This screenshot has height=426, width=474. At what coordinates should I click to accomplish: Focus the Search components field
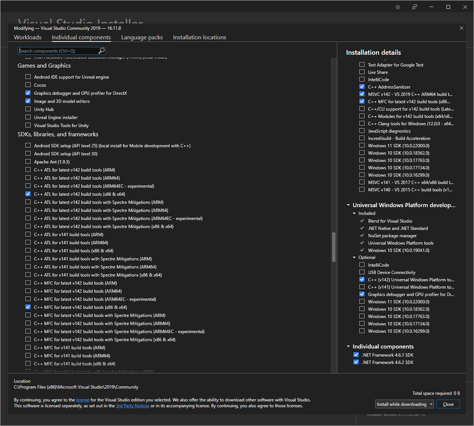pos(59,51)
